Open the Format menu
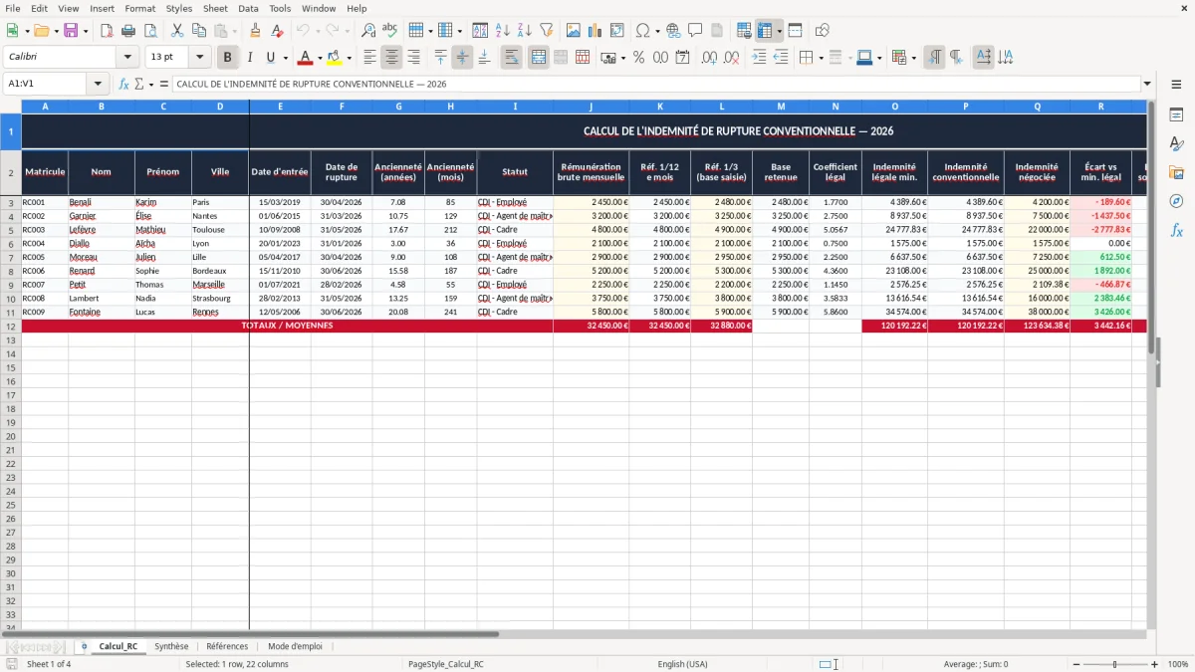1195x672 pixels. click(139, 8)
